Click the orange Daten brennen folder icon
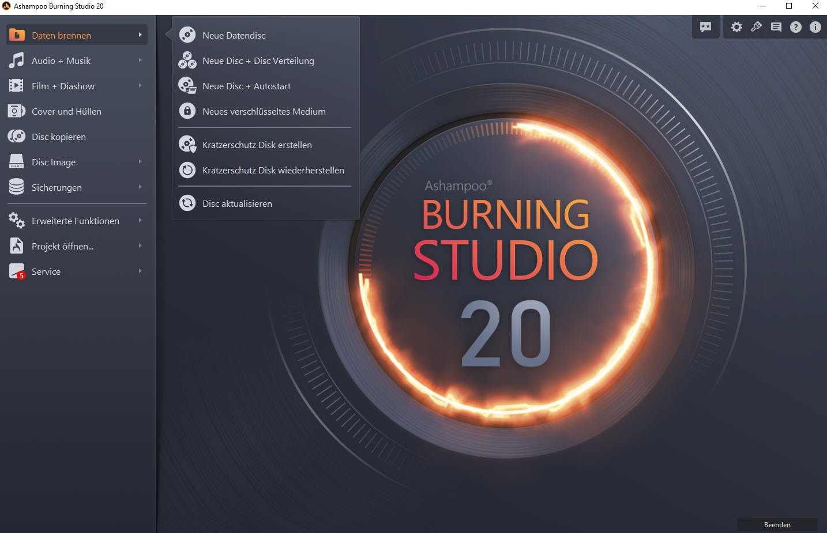 pos(17,35)
